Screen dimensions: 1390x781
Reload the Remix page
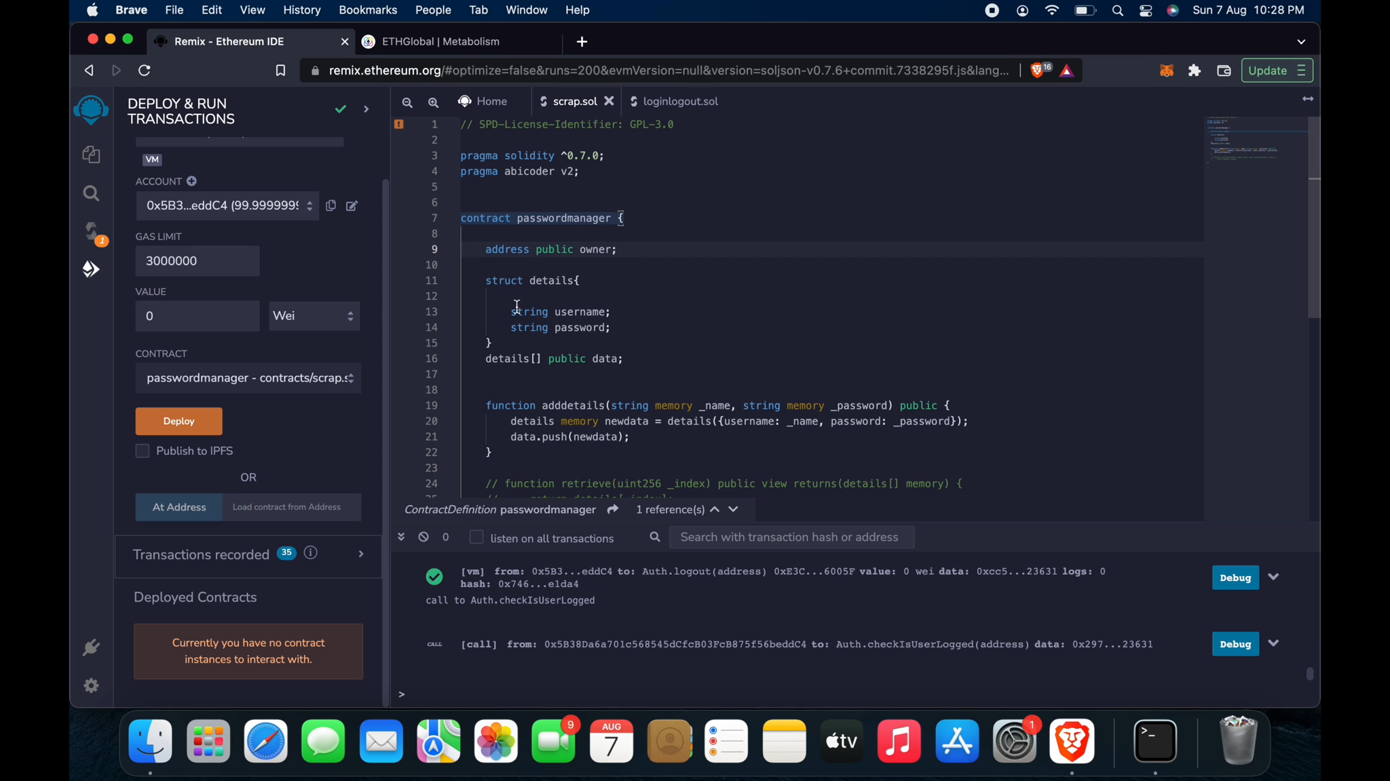click(145, 71)
